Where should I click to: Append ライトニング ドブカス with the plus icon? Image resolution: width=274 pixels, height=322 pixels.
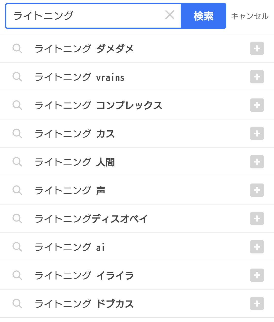point(257,304)
